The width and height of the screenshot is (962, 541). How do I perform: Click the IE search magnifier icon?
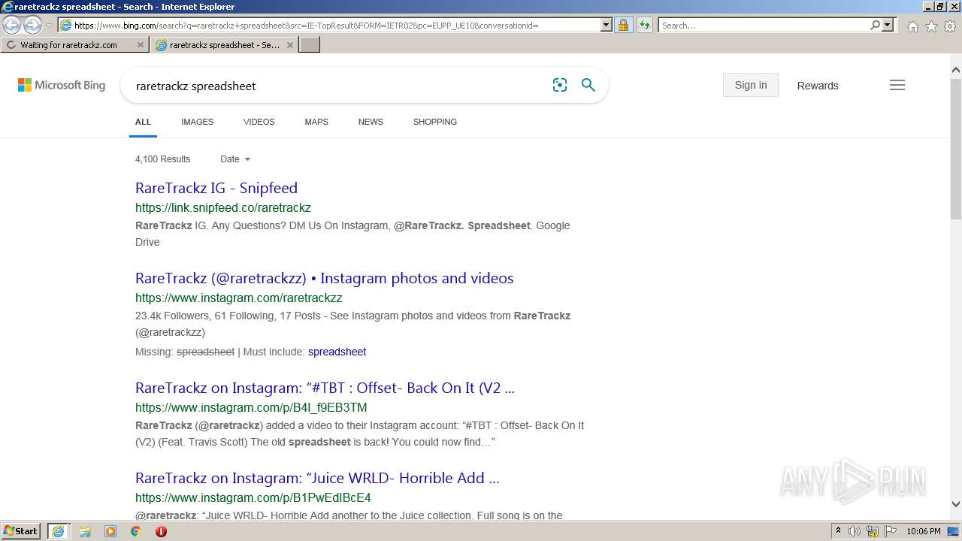pos(875,25)
